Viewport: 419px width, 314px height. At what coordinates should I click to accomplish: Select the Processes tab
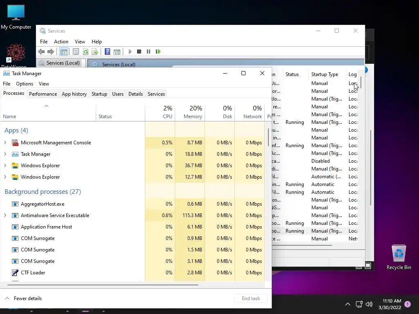pos(14,94)
